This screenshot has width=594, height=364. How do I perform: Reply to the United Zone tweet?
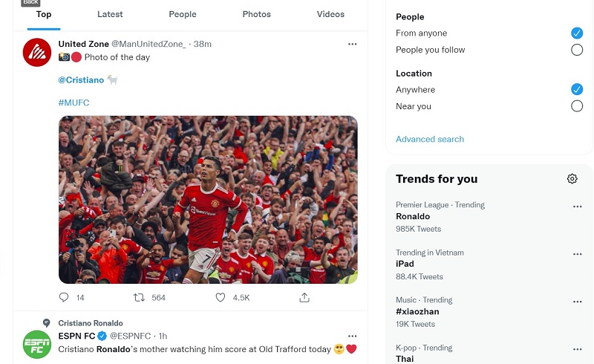tap(64, 297)
